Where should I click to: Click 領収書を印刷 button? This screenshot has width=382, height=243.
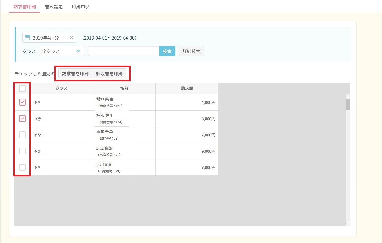click(x=109, y=74)
